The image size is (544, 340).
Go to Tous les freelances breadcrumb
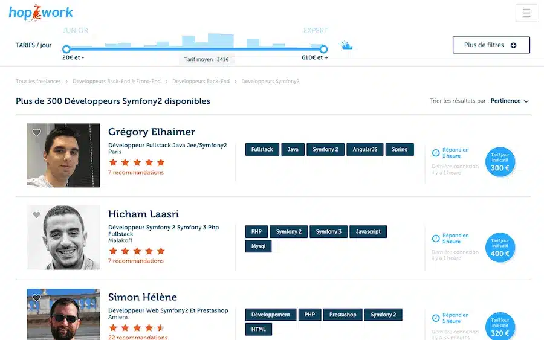point(38,81)
